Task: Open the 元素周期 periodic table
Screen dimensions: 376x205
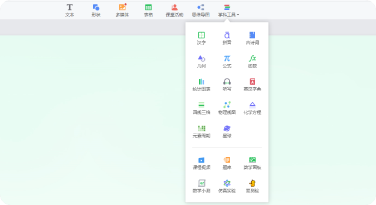Action: click(202, 131)
